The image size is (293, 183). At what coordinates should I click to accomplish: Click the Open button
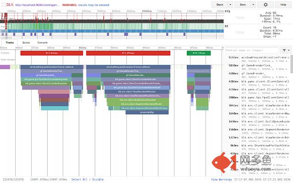point(220,5)
